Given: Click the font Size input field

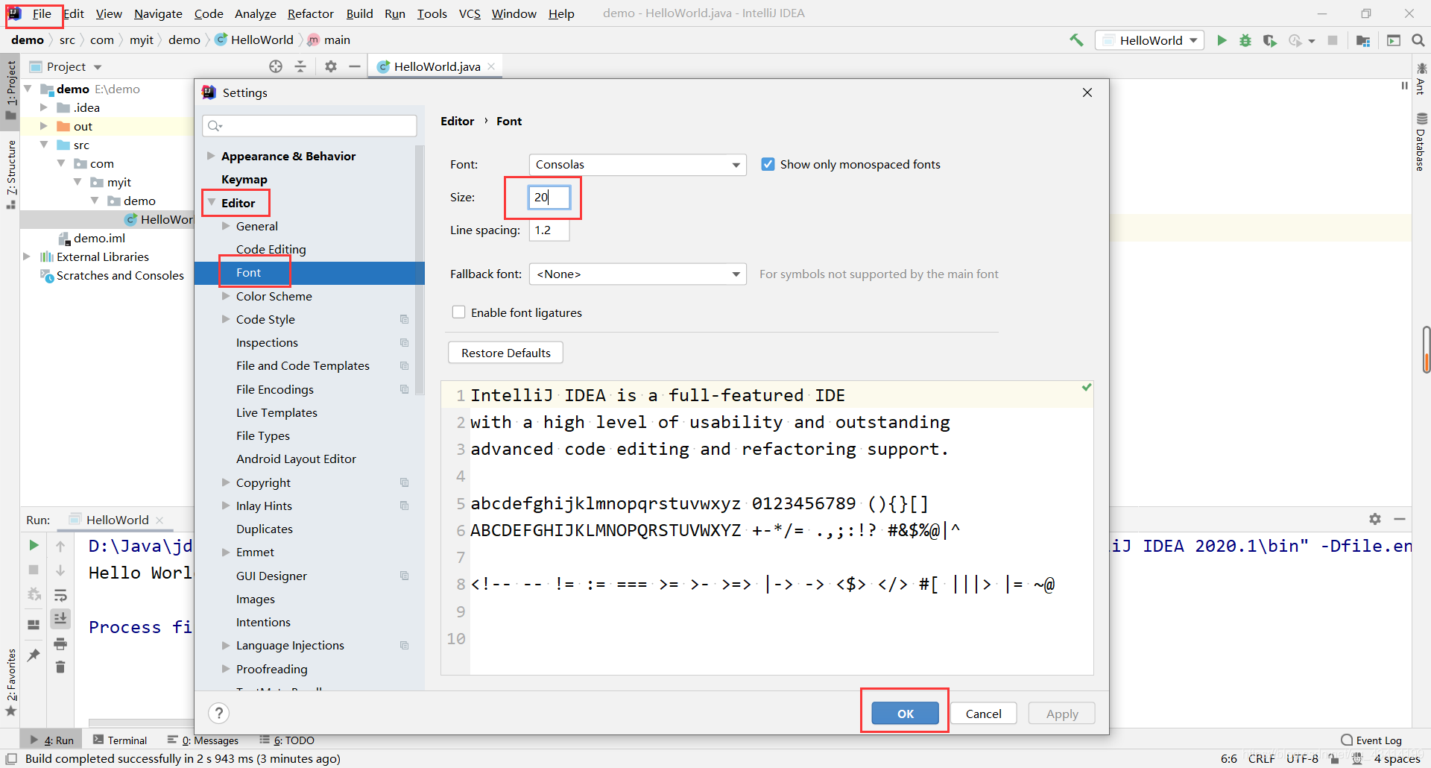Looking at the screenshot, I should (x=549, y=197).
